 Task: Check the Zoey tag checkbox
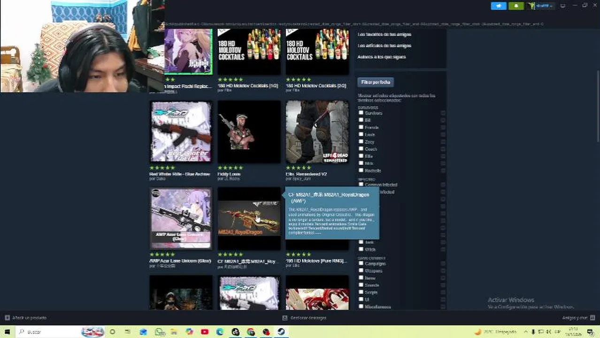(361, 141)
